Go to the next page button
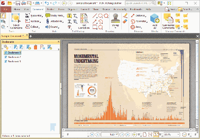The width and height of the screenshot is (200, 139). 122,134
